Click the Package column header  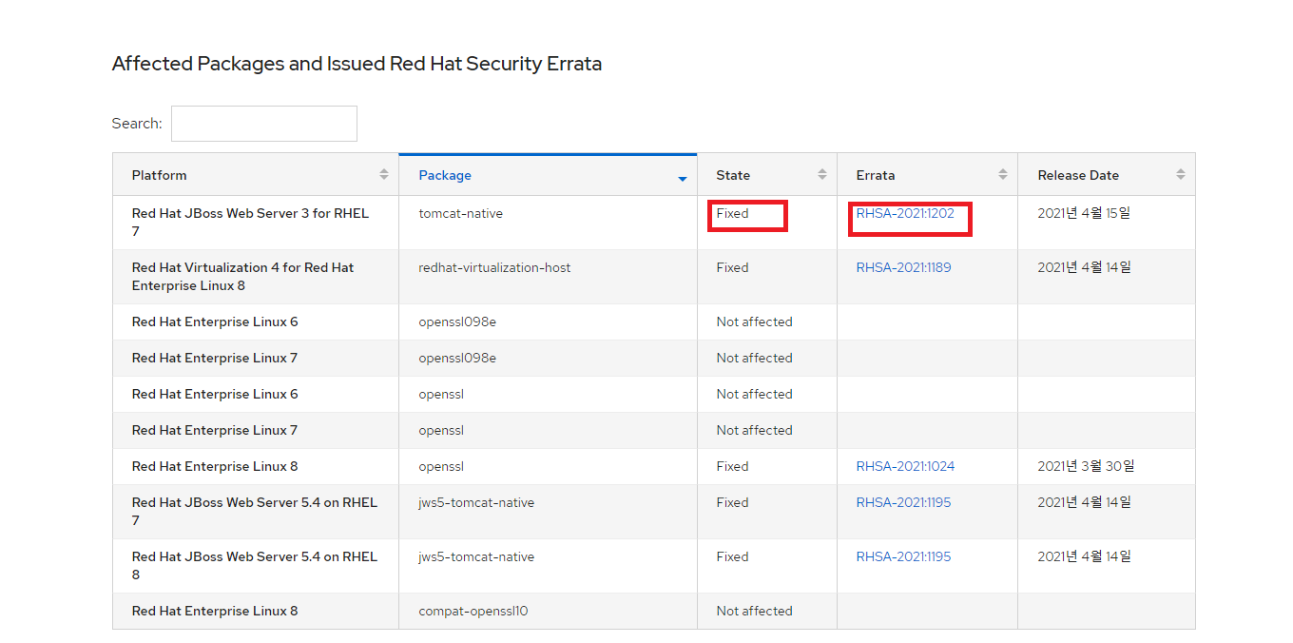click(x=549, y=175)
